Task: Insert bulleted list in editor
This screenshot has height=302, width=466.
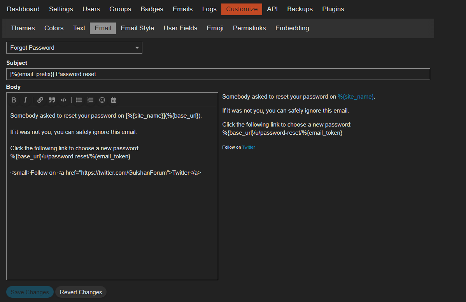Action: pyautogui.click(x=79, y=100)
